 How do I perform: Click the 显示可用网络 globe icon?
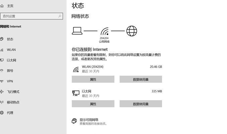pyautogui.click(x=74, y=121)
